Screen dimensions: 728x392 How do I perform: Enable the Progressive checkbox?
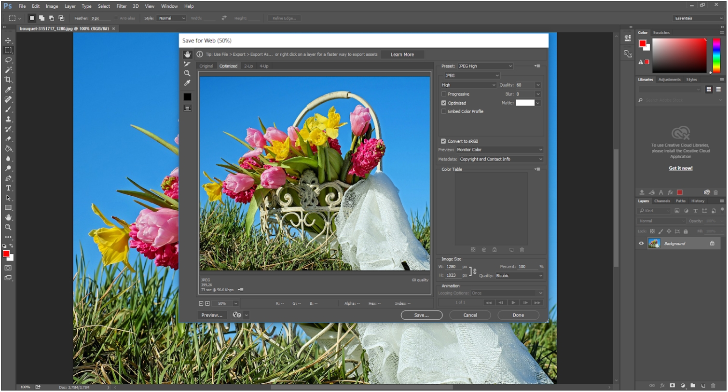point(444,94)
